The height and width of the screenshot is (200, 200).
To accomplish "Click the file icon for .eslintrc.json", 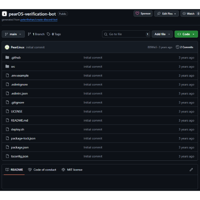I will [8, 93].
